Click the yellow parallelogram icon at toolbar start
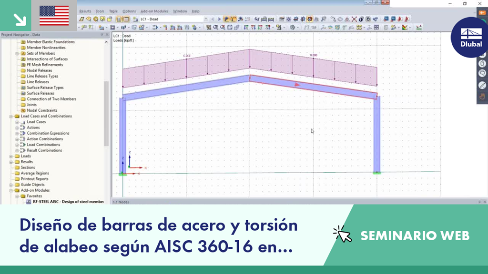 (x=81, y=19)
